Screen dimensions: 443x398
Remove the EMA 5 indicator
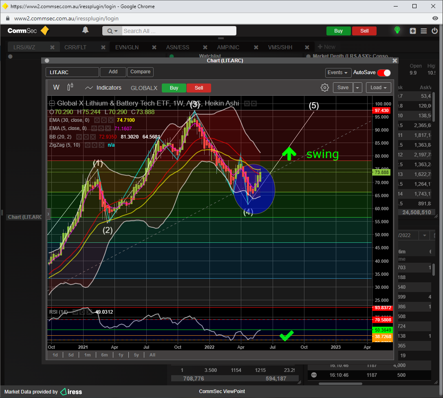(108, 128)
